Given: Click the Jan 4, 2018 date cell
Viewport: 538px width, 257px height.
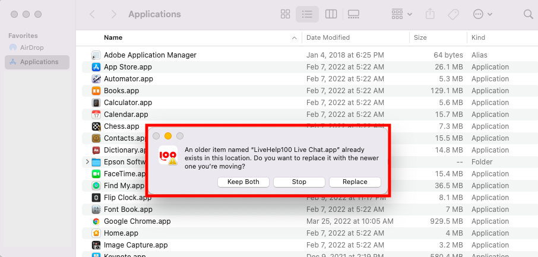Looking at the screenshot, I should [x=345, y=55].
